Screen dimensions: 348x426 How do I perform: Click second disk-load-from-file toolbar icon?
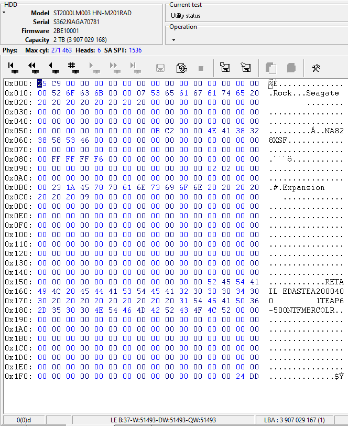click(245, 68)
